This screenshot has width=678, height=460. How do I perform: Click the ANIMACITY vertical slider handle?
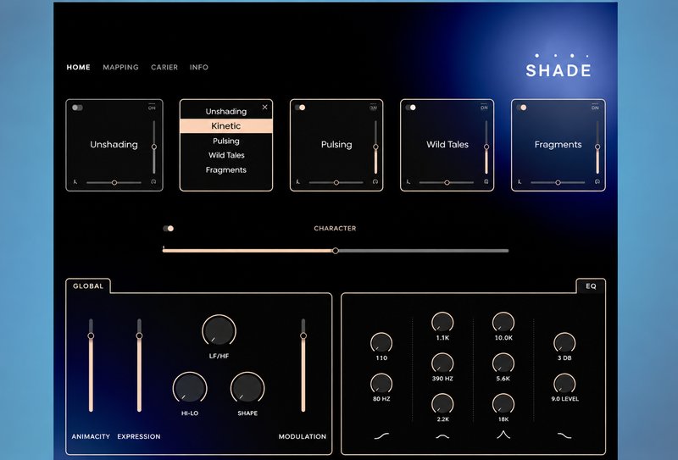tap(91, 335)
